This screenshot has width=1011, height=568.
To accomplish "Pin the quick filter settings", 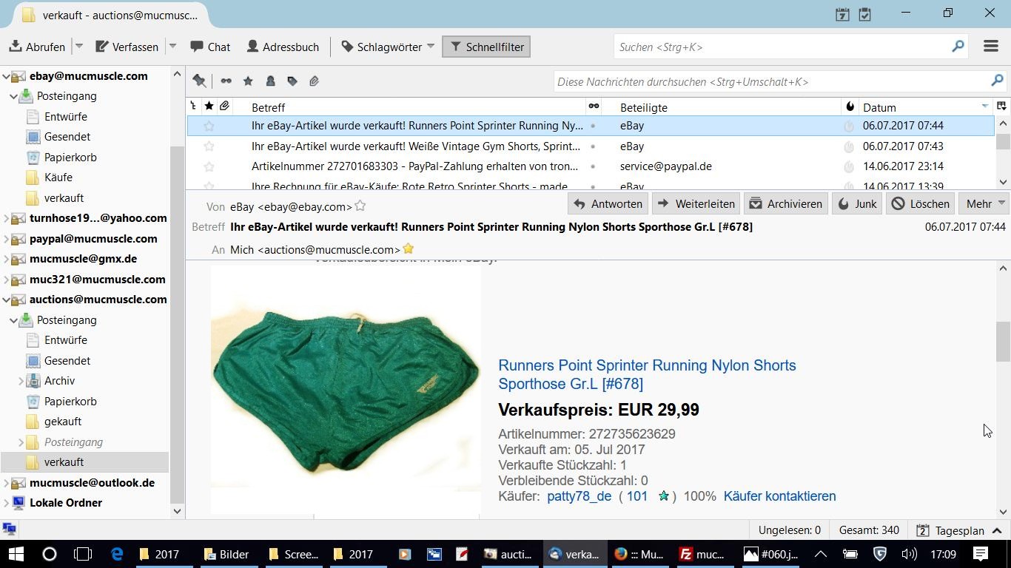I will coord(199,81).
